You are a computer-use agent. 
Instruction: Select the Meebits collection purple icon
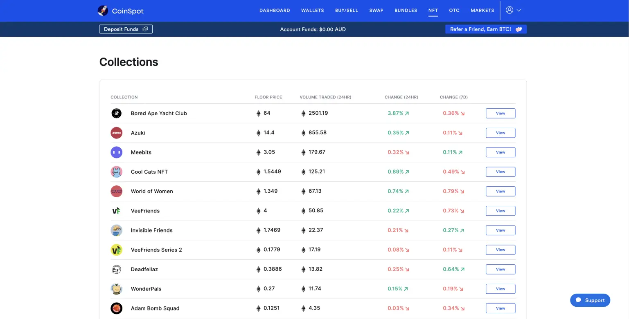116,152
